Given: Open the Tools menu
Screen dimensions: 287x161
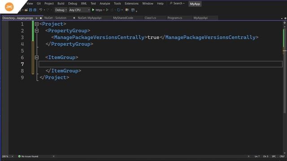Looking at the screenshot, I should click(x=117, y=4).
